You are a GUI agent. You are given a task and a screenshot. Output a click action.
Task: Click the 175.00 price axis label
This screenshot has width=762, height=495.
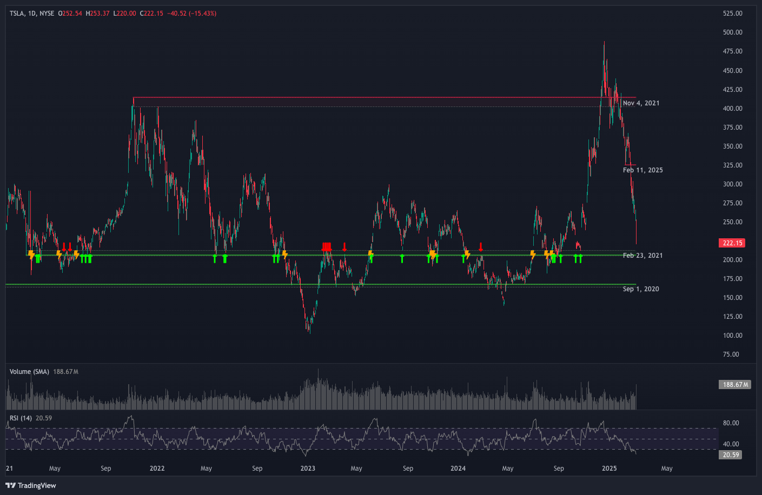(x=732, y=279)
